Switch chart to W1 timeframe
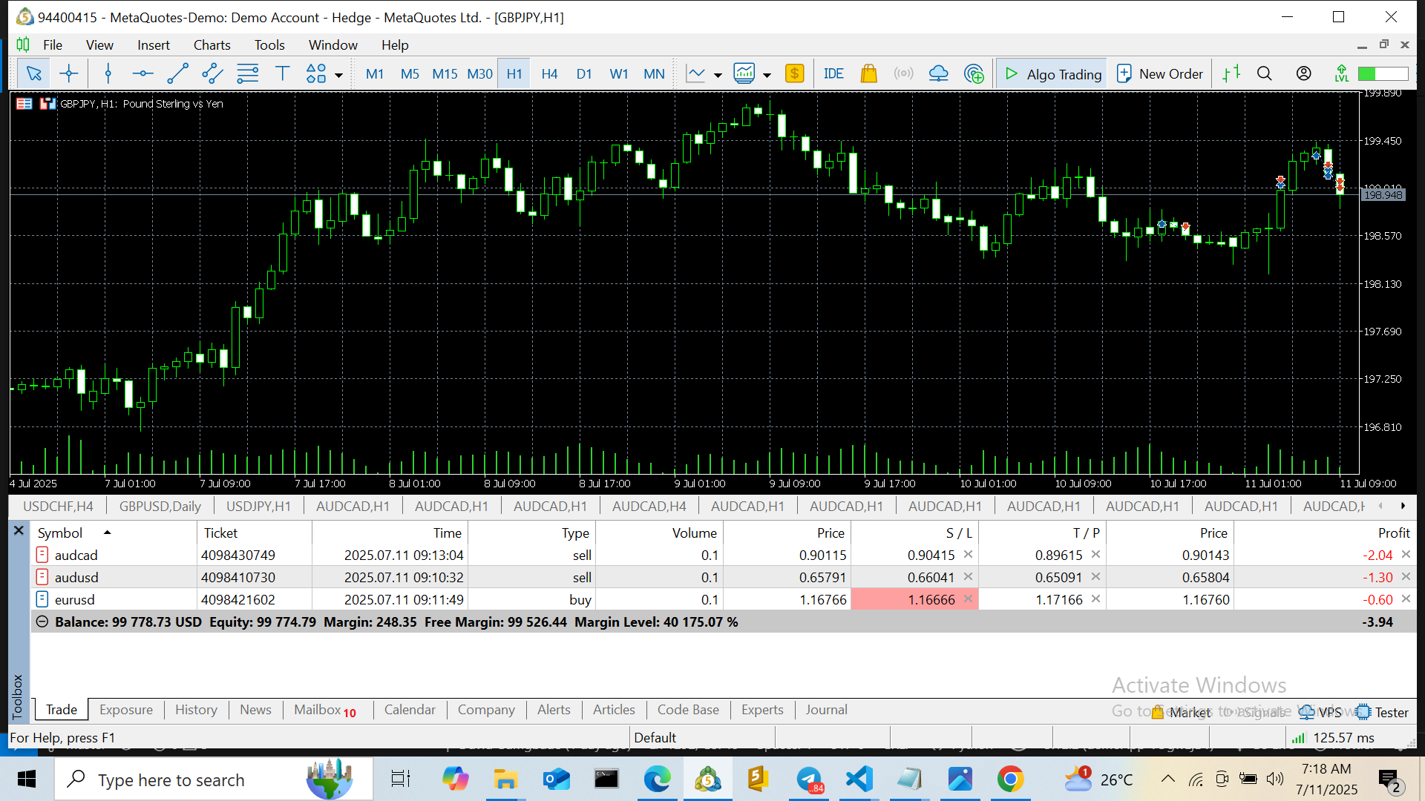This screenshot has width=1425, height=801. pyautogui.click(x=619, y=74)
